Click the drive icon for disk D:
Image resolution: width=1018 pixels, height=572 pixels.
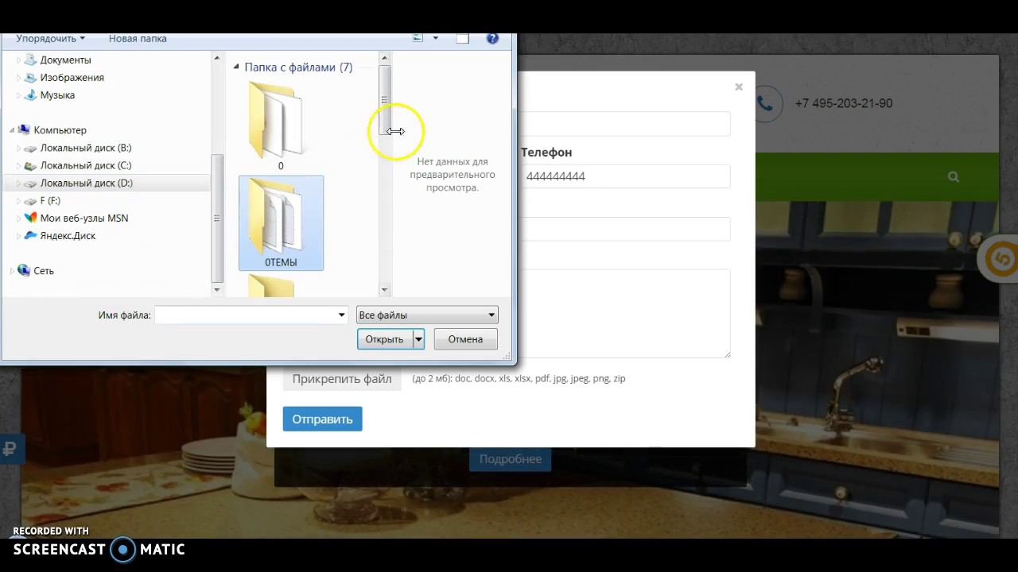[30, 183]
